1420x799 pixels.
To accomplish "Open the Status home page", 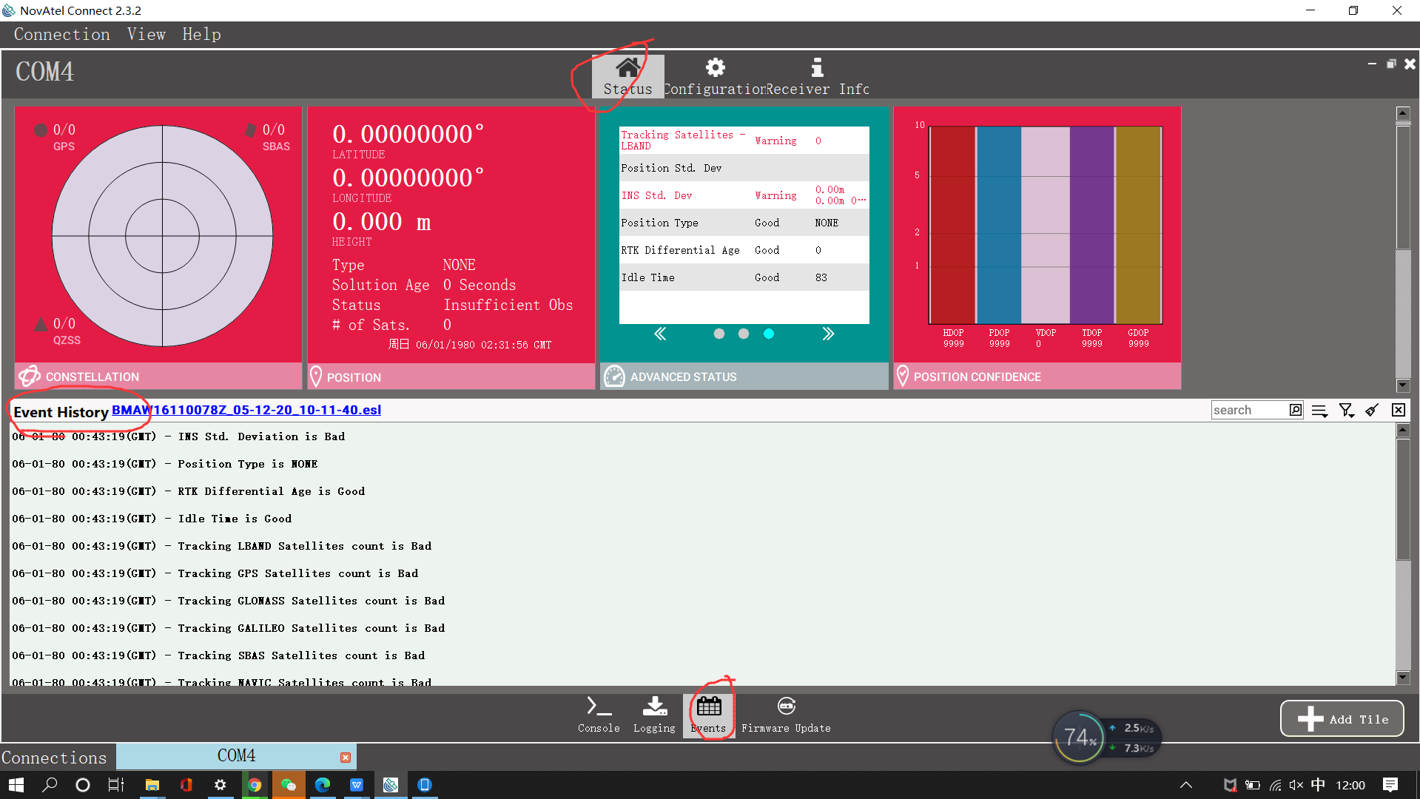I will (x=627, y=74).
